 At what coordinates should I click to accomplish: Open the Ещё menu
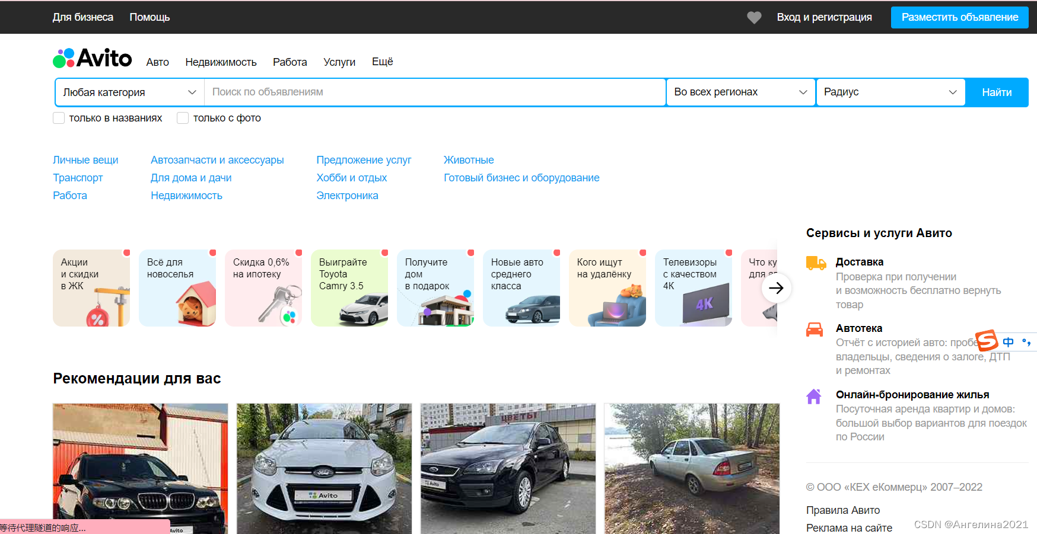tap(382, 62)
